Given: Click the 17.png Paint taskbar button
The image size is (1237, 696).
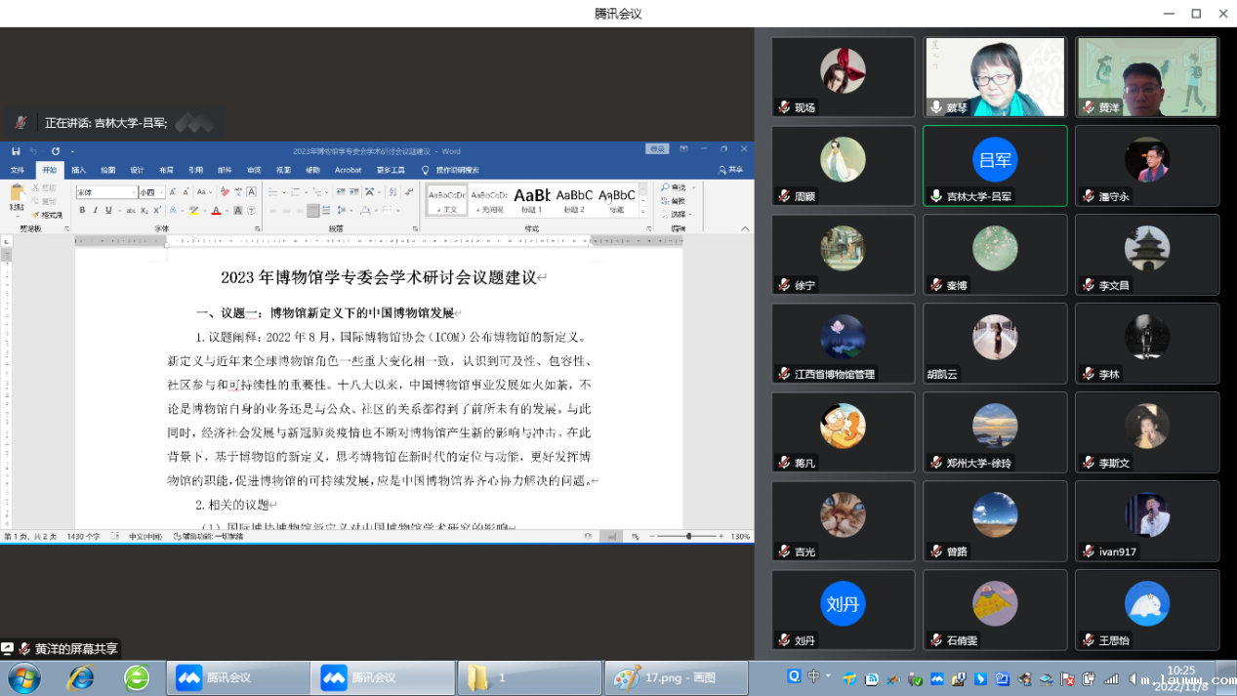Looking at the screenshot, I should [x=675, y=677].
